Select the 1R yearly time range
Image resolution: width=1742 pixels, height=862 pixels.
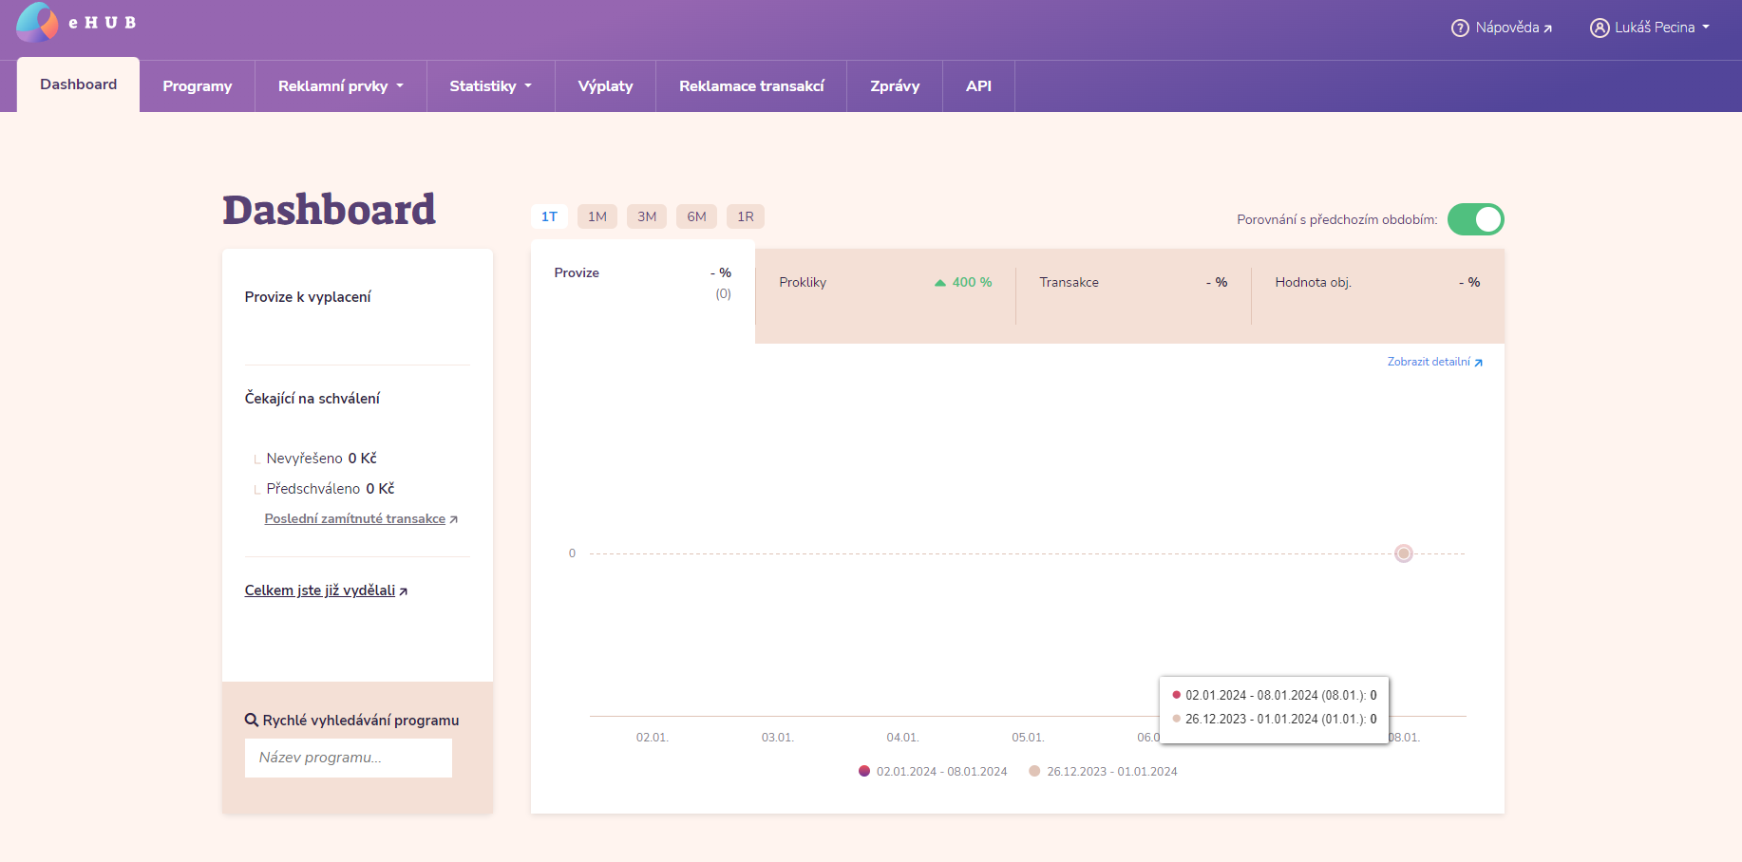(x=746, y=217)
